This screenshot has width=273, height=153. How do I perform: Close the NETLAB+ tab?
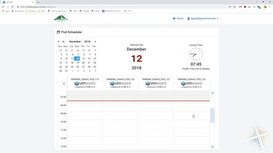coord(33,2)
